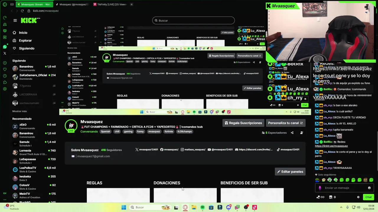This screenshot has width=378, height=212.
Task: Pick the first Pepe emote in chat
Action: click(x=317, y=180)
